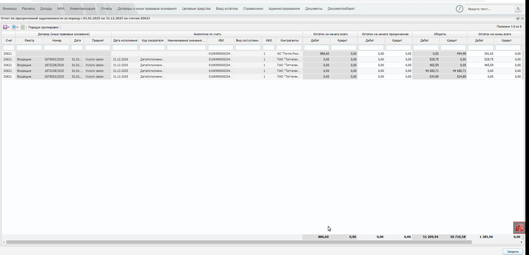
Task: Click the 494,98 credit turnover cell
Action: pos(454,53)
